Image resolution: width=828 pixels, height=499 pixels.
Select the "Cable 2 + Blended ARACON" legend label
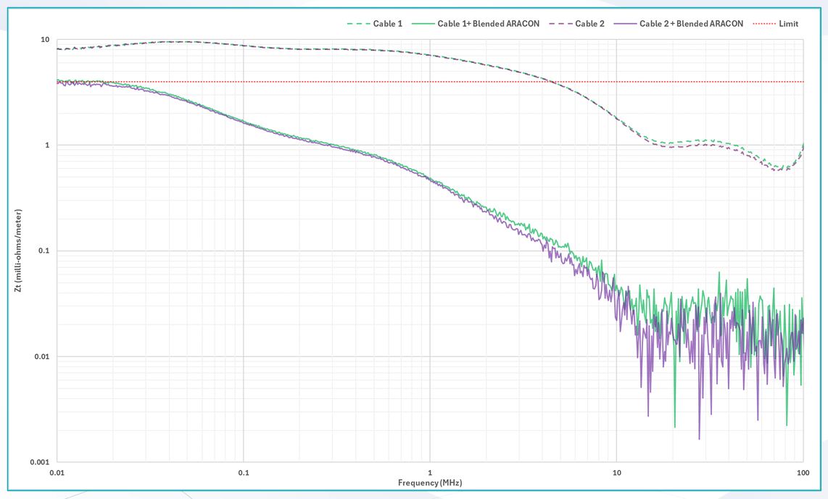(691, 24)
